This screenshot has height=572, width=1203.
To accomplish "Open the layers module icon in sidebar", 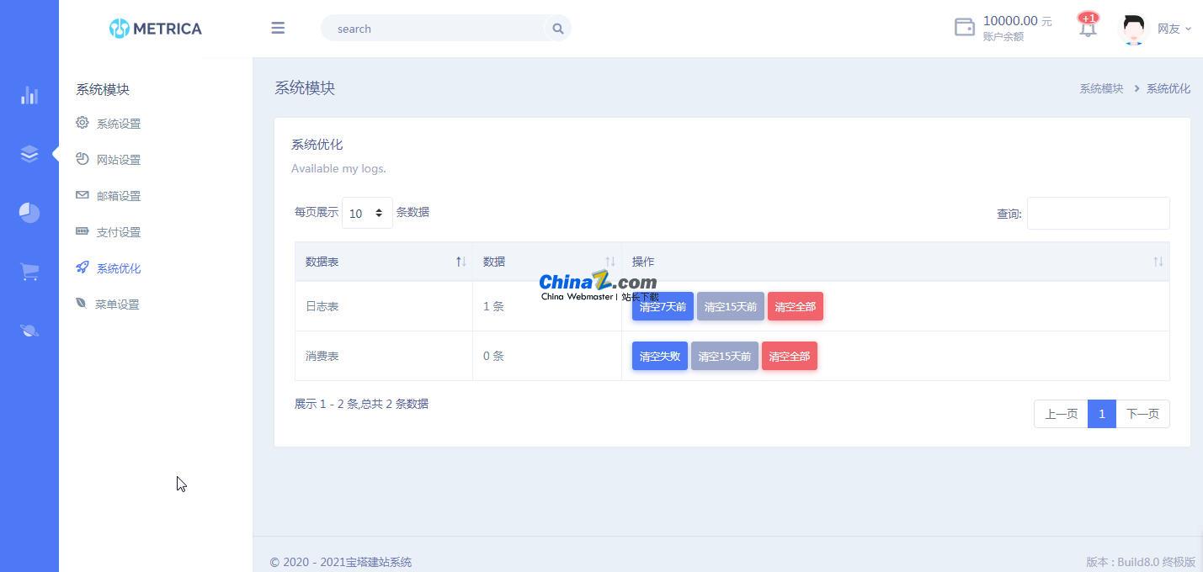I will point(29,154).
